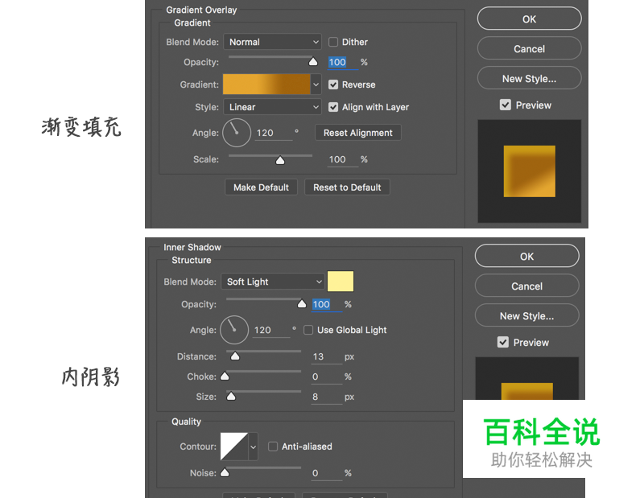The width and height of the screenshot is (644, 498).
Task: Open the Blend Mode dropdown showing Normal
Action: (x=272, y=41)
